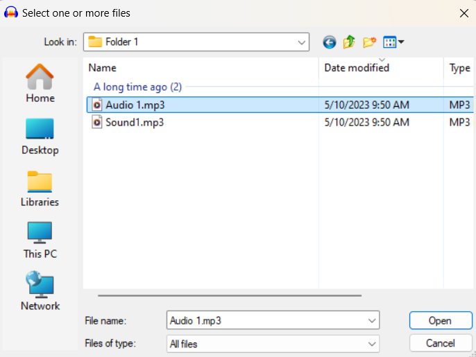Click the Open button
The width and height of the screenshot is (476, 357).
pos(441,320)
